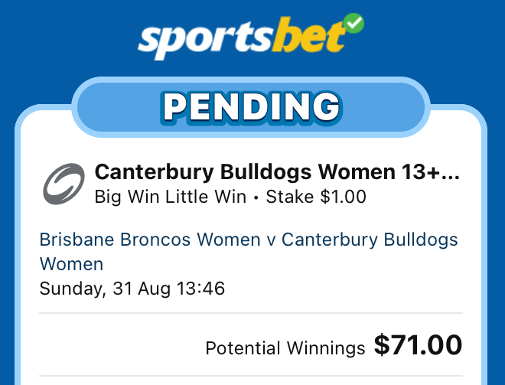Tap the $71.00 winnings amount
Screen dimensions: 505x385
point(418,344)
